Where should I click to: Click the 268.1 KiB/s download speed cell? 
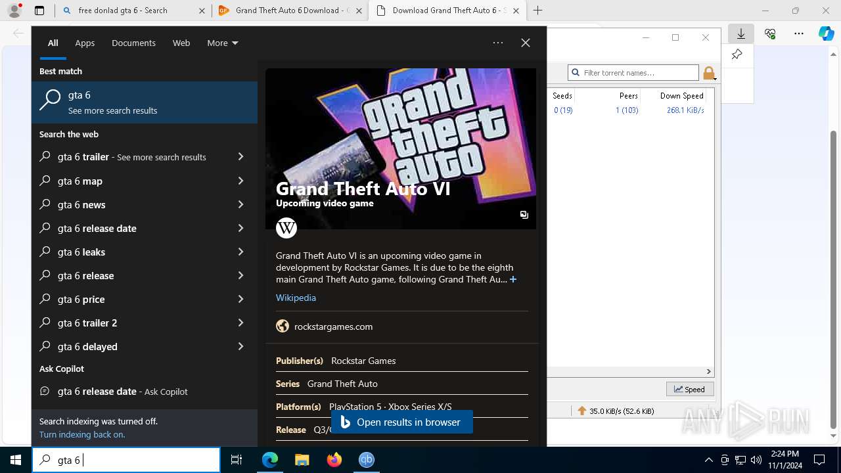685,110
